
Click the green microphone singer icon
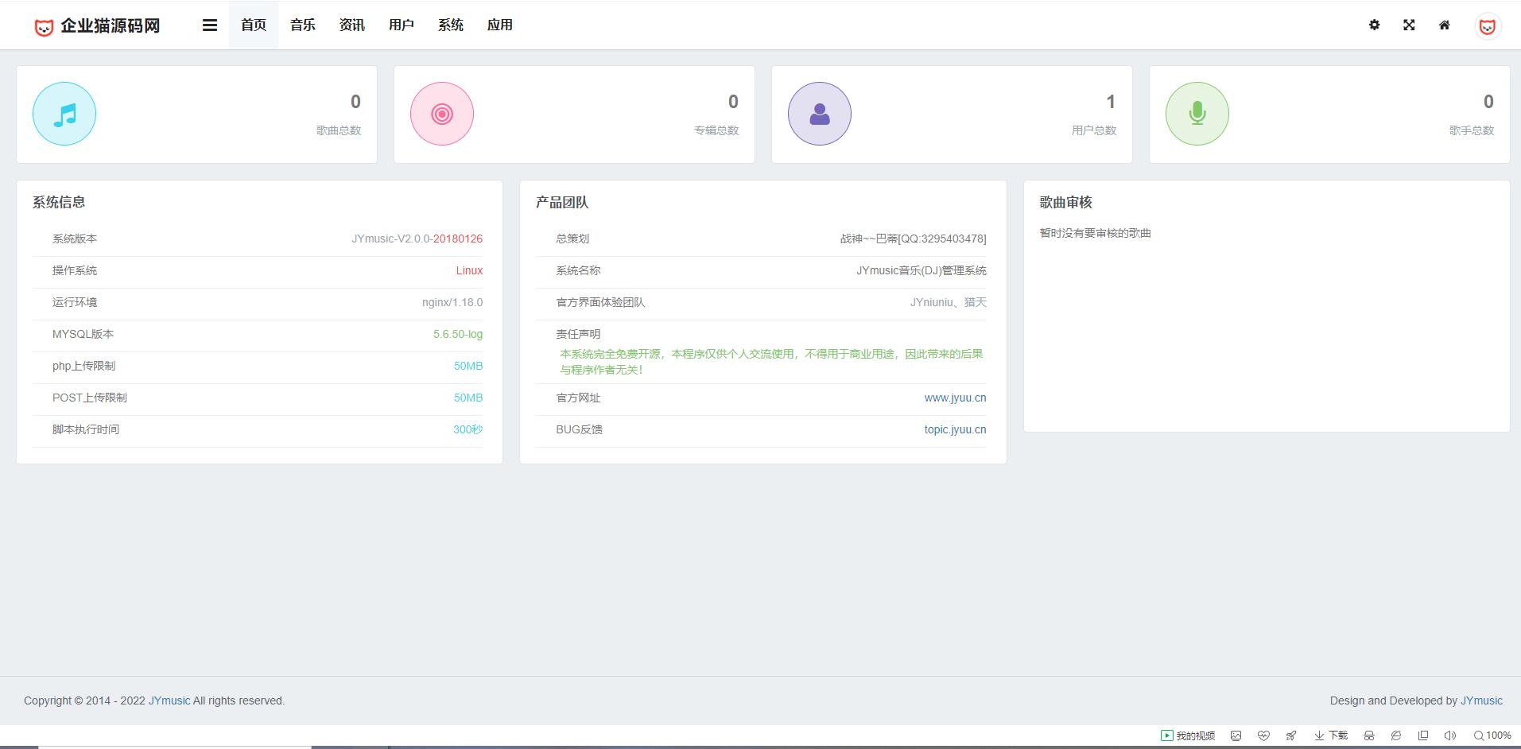tap(1197, 114)
